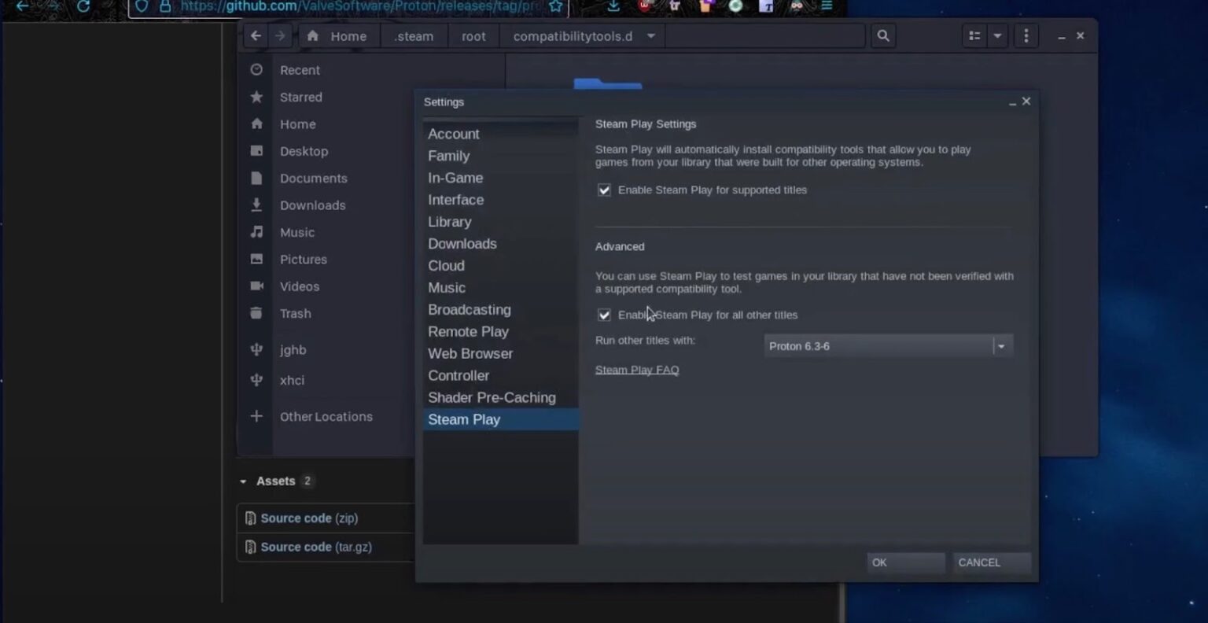Viewport: 1208px width, 623px height.
Task: Open the Steam Play FAQ link
Action: 637,370
